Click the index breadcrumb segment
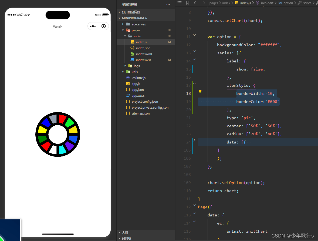 (226, 3)
